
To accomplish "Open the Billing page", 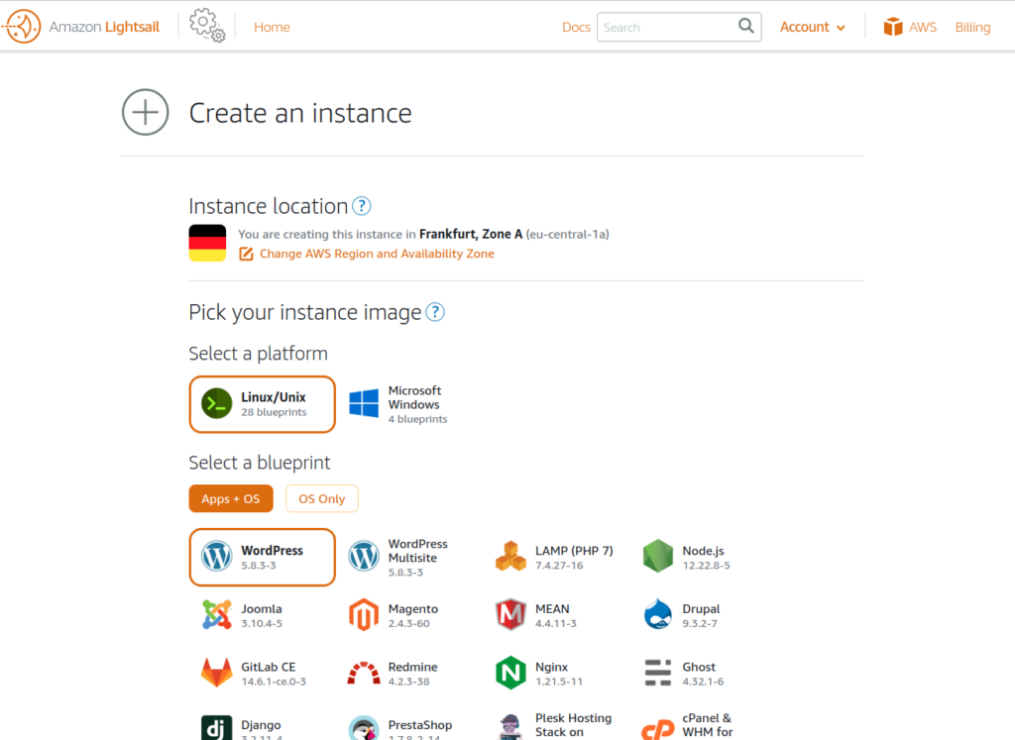I will [x=973, y=27].
